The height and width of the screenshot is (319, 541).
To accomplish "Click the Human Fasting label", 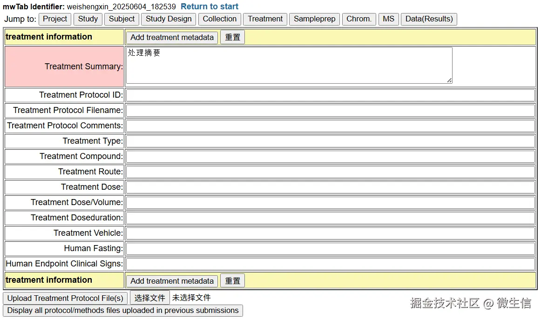I will point(93,248).
